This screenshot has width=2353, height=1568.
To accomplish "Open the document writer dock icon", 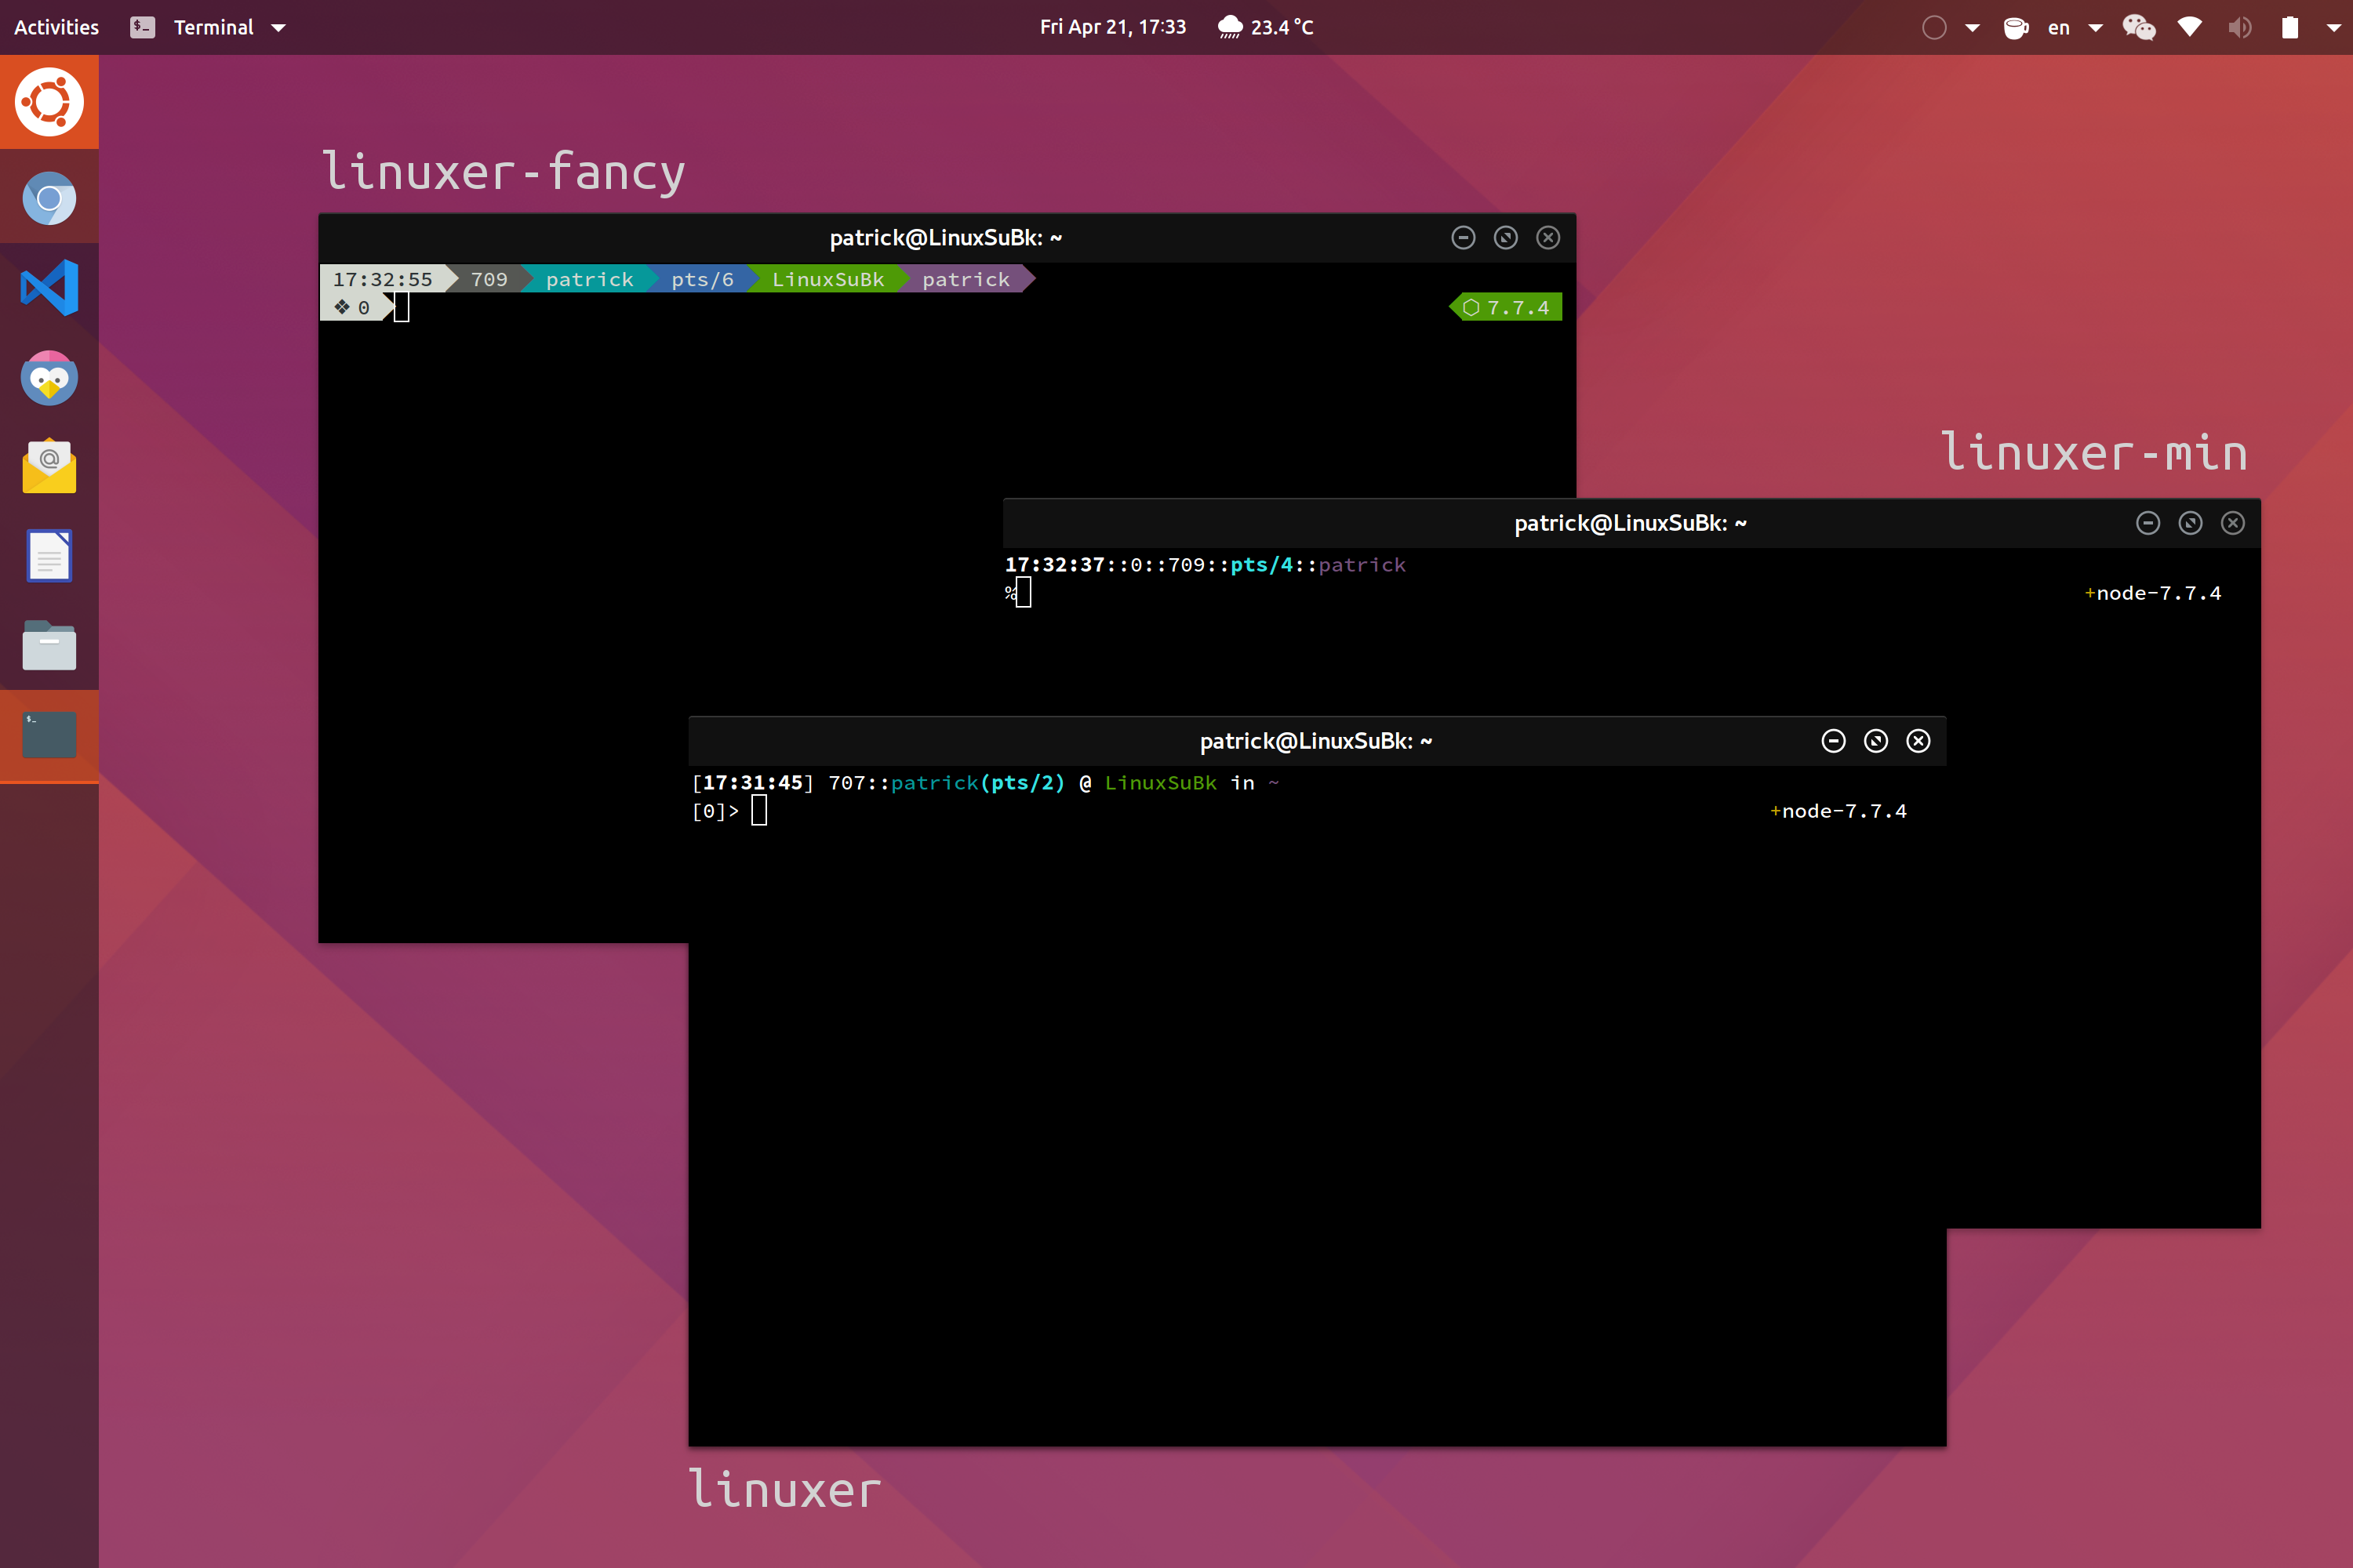I will click(49, 556).
